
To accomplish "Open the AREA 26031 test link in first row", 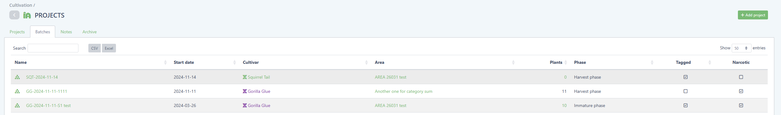I will point(390,77).
